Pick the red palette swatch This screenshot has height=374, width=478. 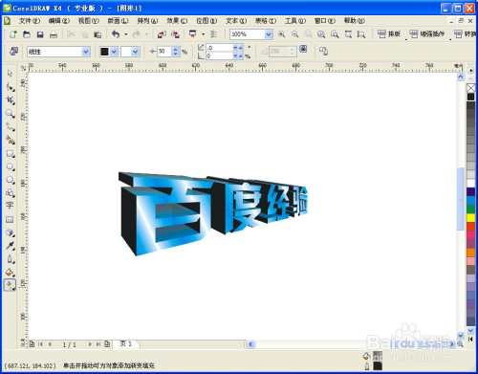tap(470, 226)
